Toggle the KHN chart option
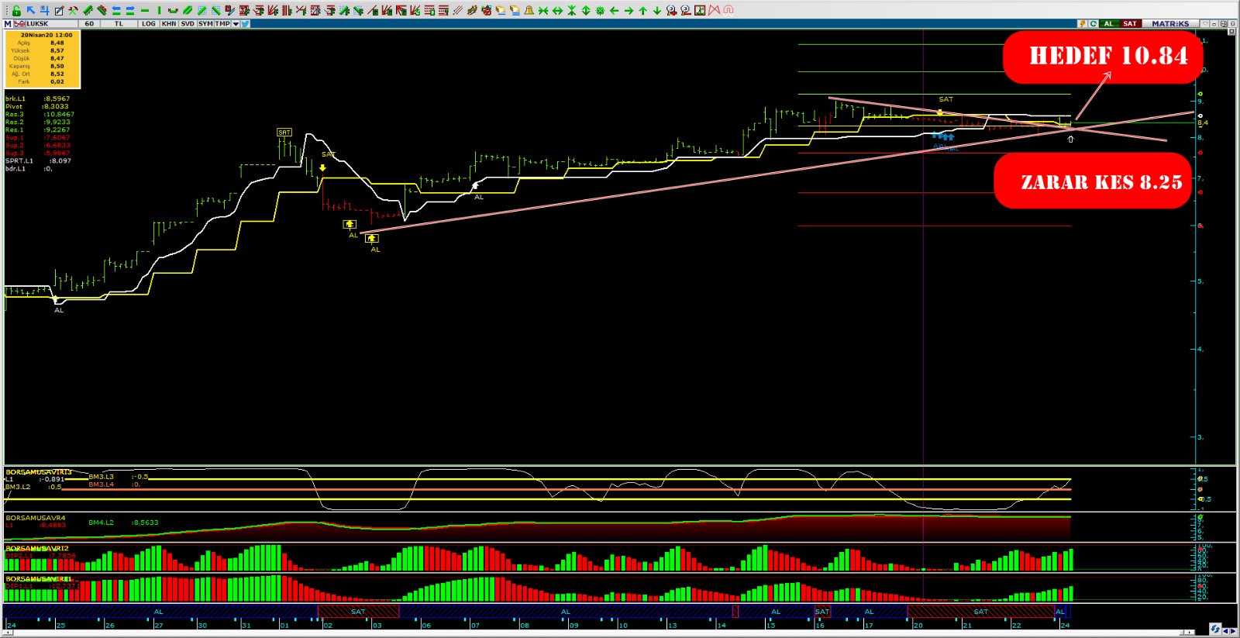Viewport: 1240px width, 638px height. point(169,24)
